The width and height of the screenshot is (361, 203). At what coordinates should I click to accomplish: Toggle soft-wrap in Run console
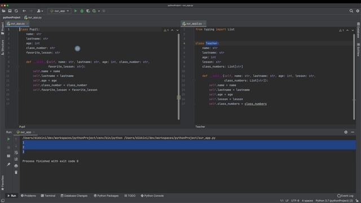coord(16,153)
